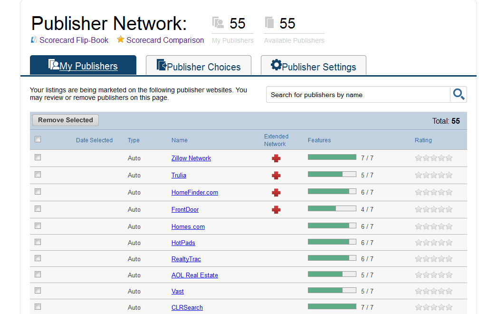This screenshot has width=497, height=314.
Task: Sort by Date Selected column header
Action: 94,140
